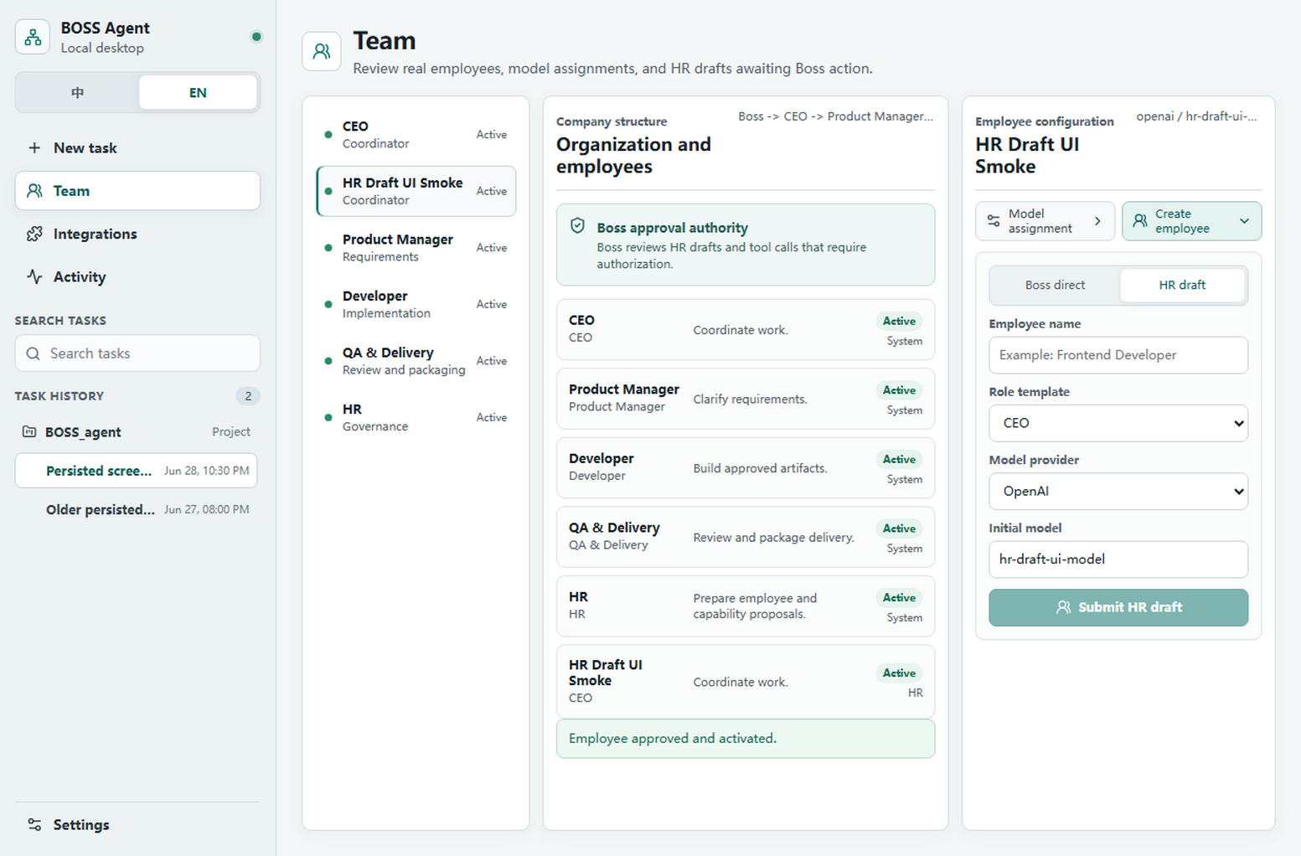Click the shield icon in Boss approval authority

point(577,226)
